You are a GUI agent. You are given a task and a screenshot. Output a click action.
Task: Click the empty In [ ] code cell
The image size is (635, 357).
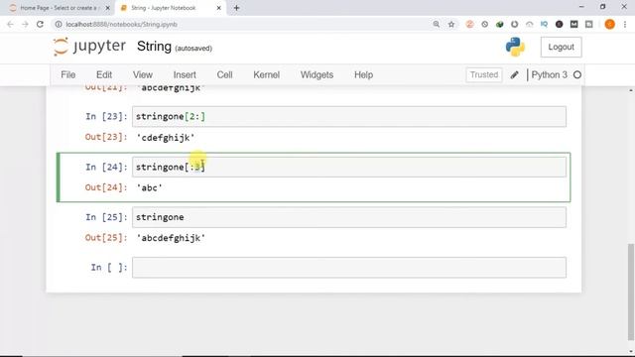point(349,267)
